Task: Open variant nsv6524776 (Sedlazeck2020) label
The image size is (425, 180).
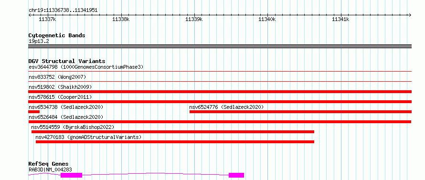Action: [226, 107]
